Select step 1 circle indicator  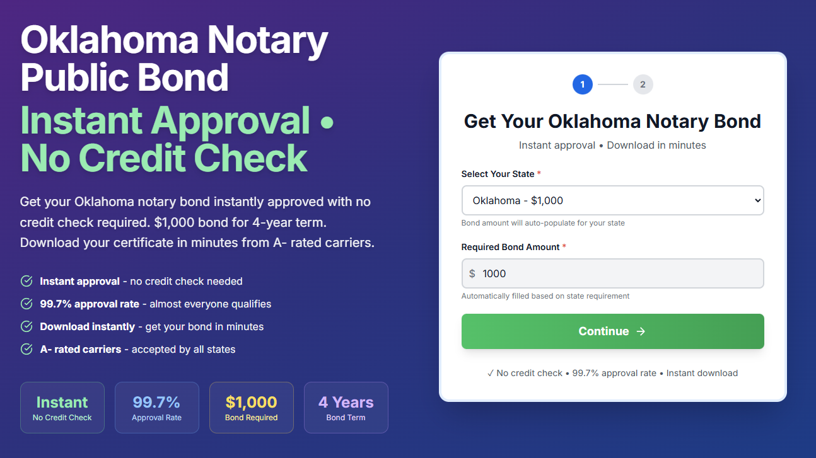coord(583,84)
